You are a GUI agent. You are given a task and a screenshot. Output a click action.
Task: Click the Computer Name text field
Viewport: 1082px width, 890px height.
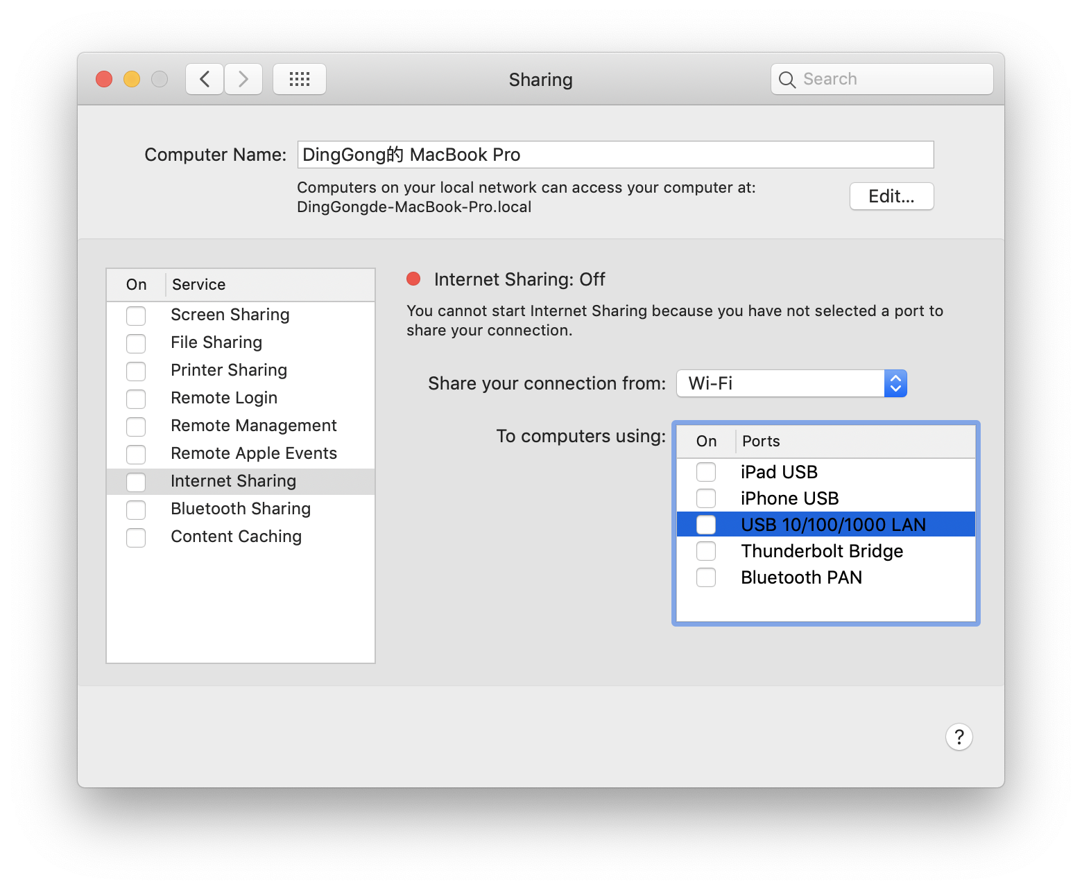pos(615,155)
